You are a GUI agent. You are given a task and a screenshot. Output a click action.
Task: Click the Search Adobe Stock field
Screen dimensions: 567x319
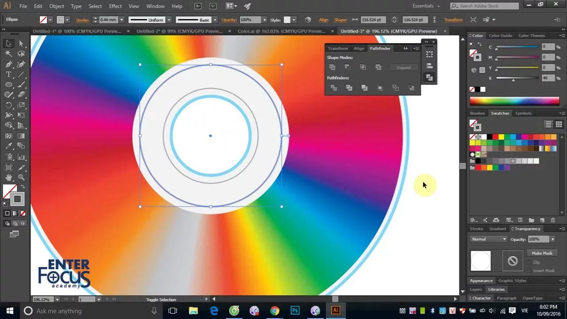[485, 6]
